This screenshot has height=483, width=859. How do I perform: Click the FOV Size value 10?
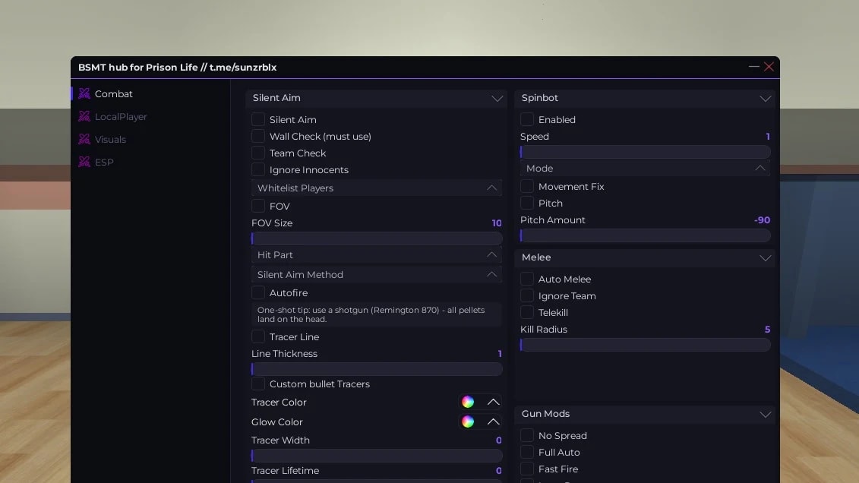pos(496,223)
